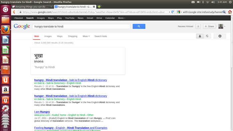This screenshot has width=233, height=131.
Task: Select Images search filter tab
Action: (48, 36)
